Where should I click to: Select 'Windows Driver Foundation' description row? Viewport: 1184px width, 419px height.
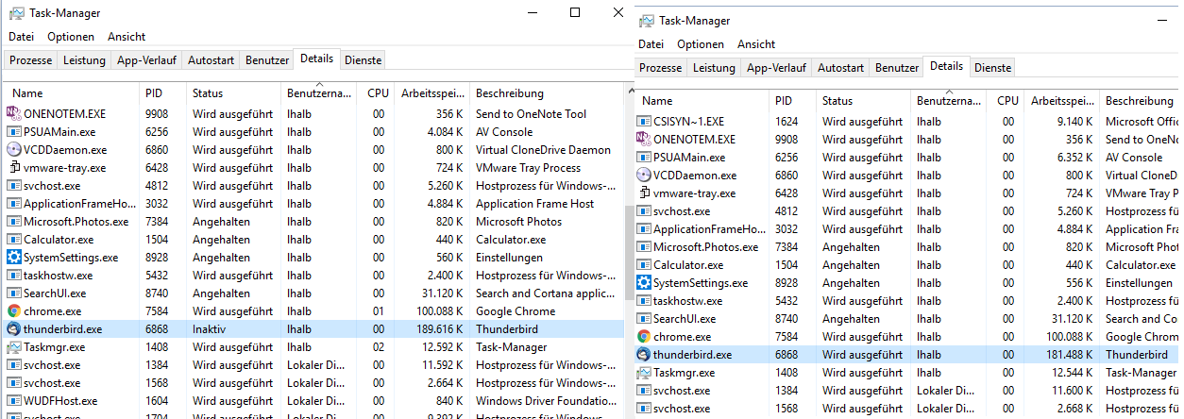point(545,401)
